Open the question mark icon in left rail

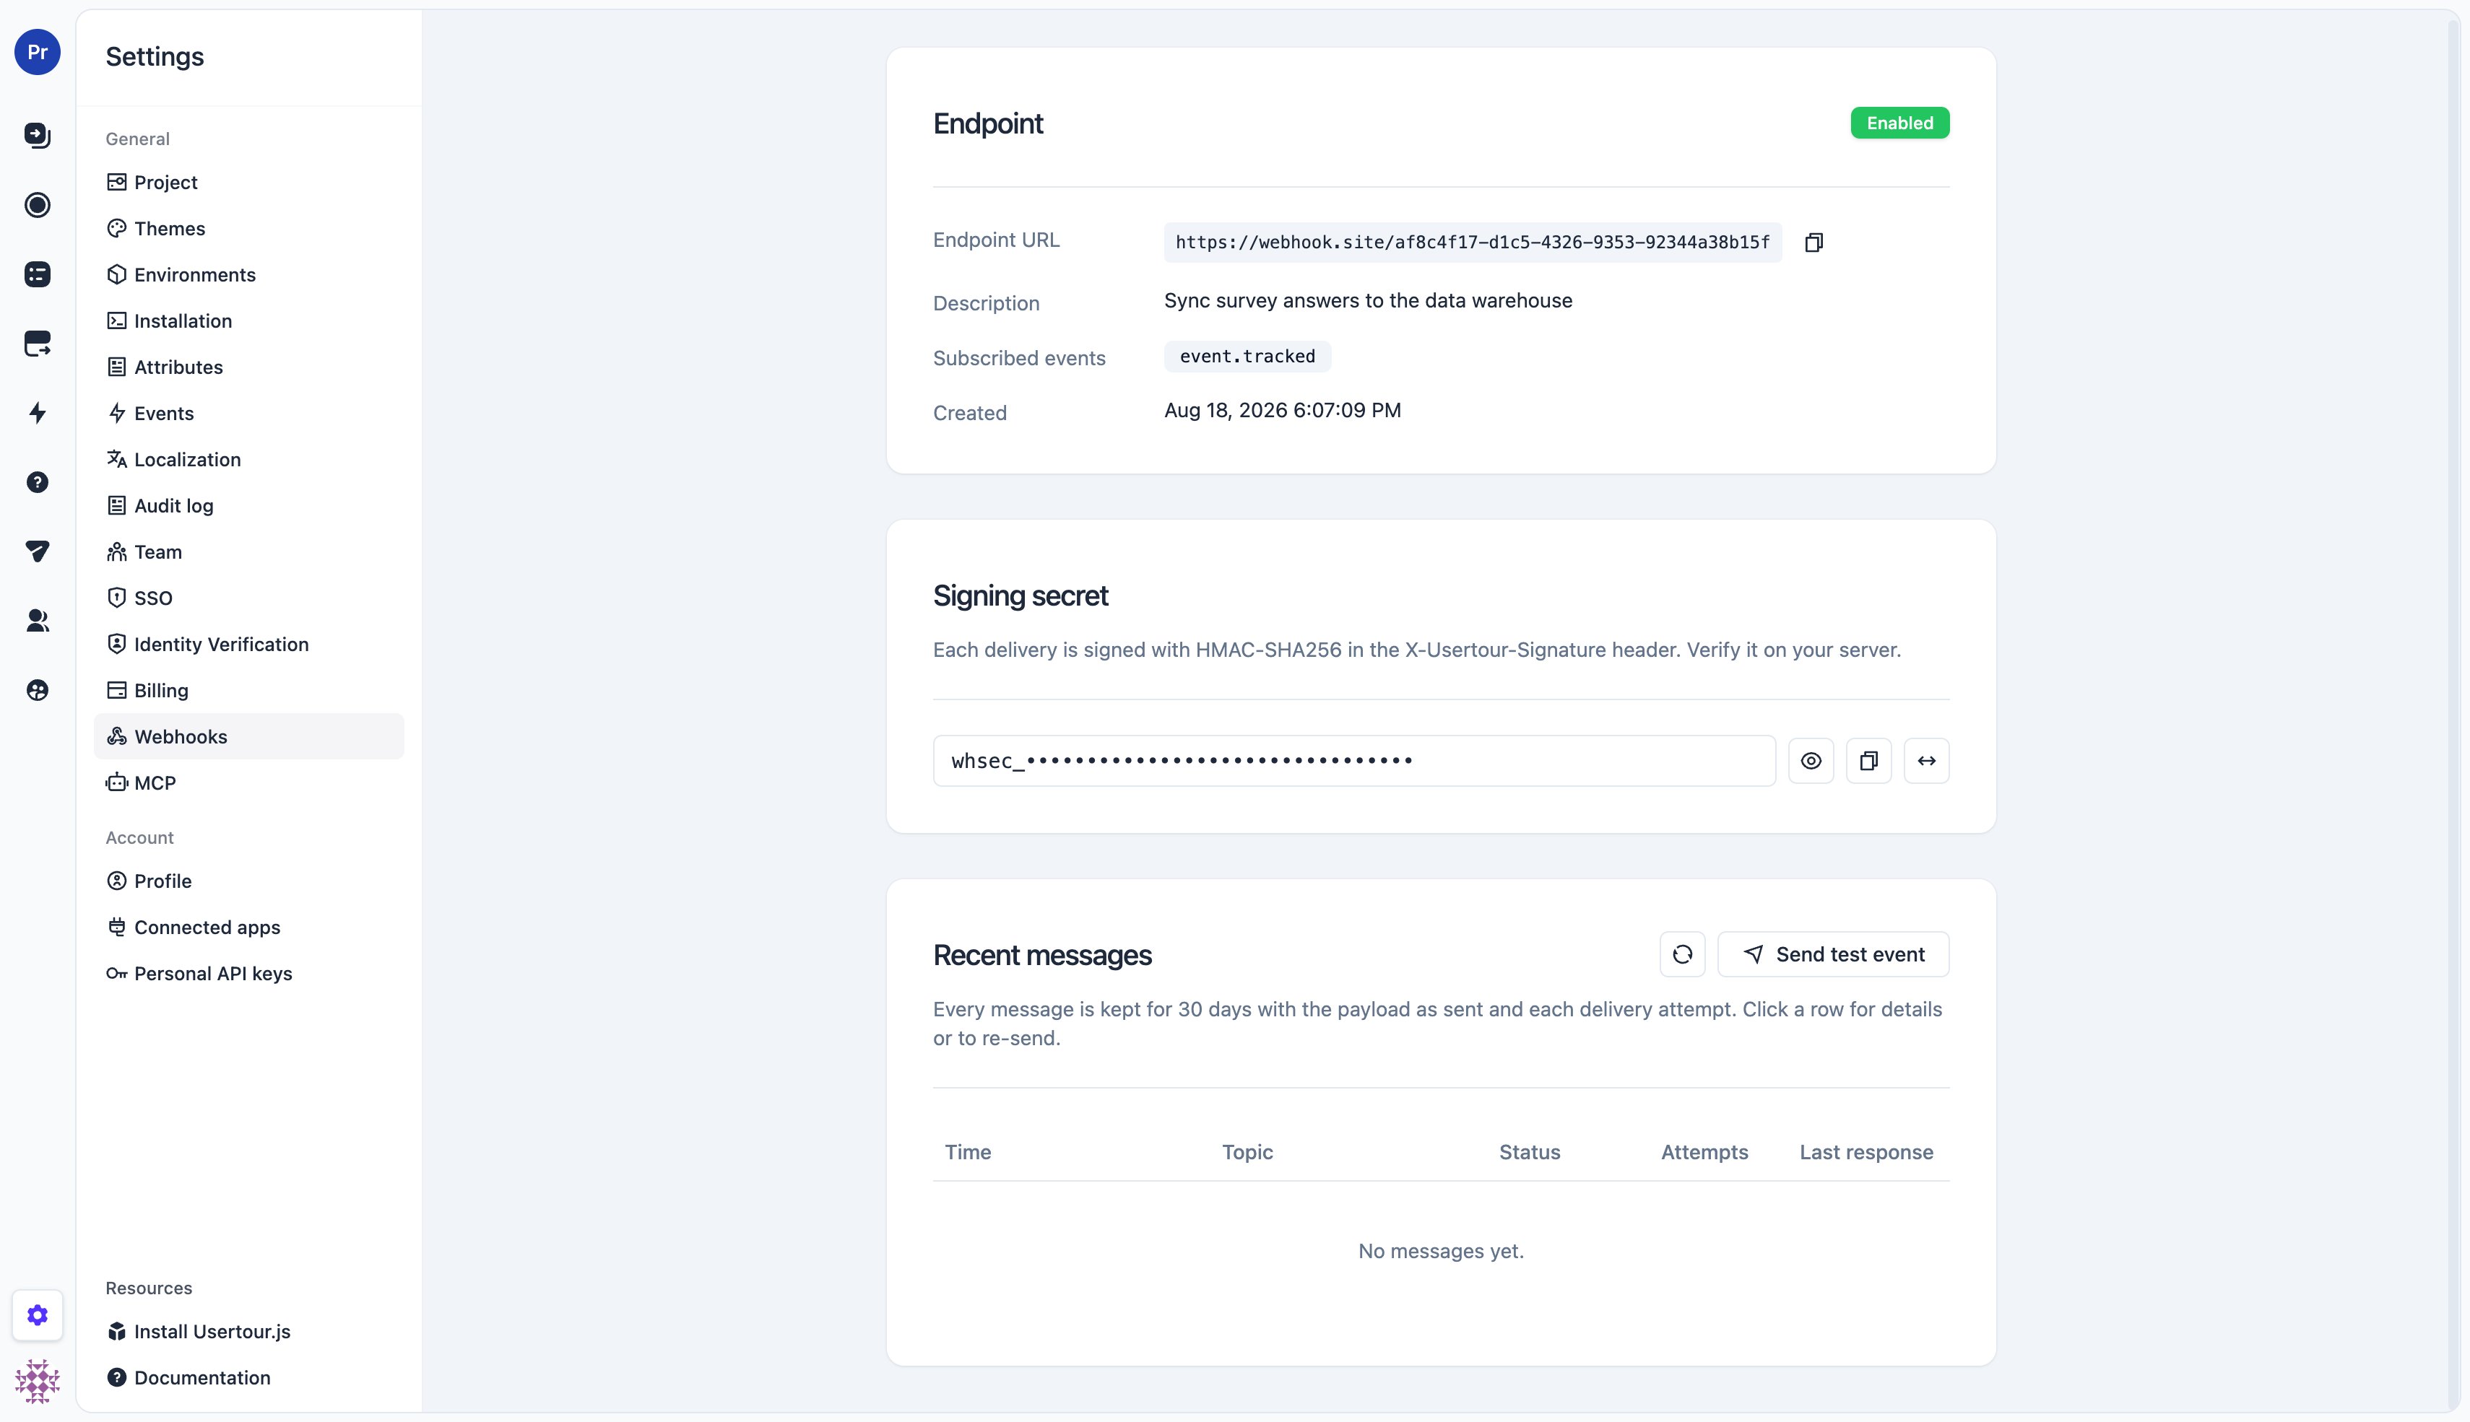[x=37, y=481]
